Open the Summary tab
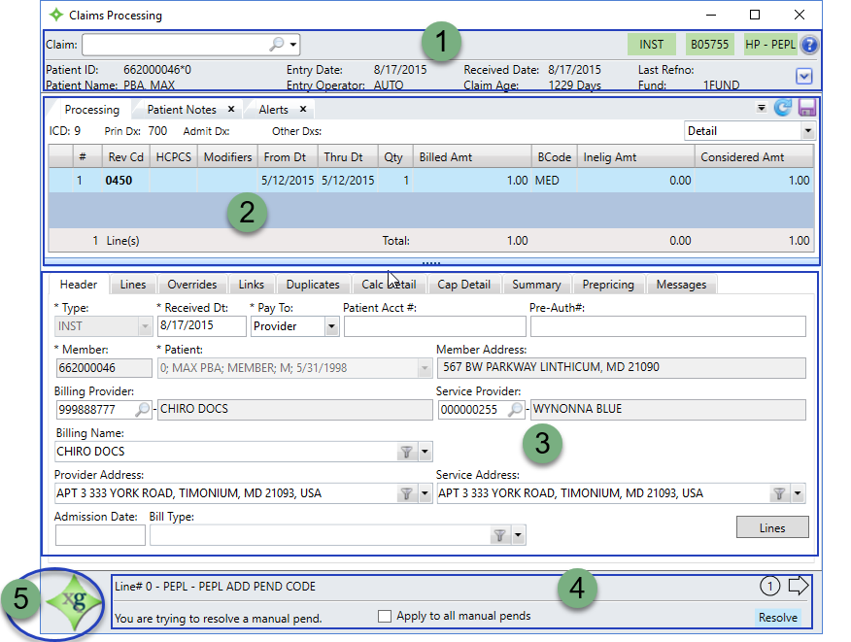This screenshot has width=851, height=642. click(536, 285)
